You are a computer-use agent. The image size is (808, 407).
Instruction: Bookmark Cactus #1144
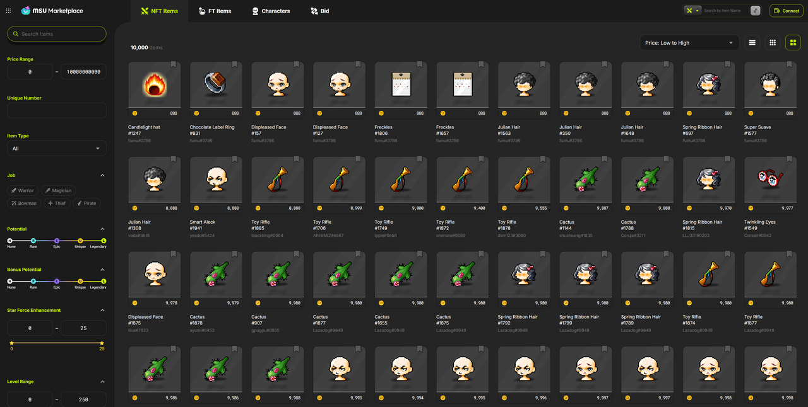click(x=604, y=159)
